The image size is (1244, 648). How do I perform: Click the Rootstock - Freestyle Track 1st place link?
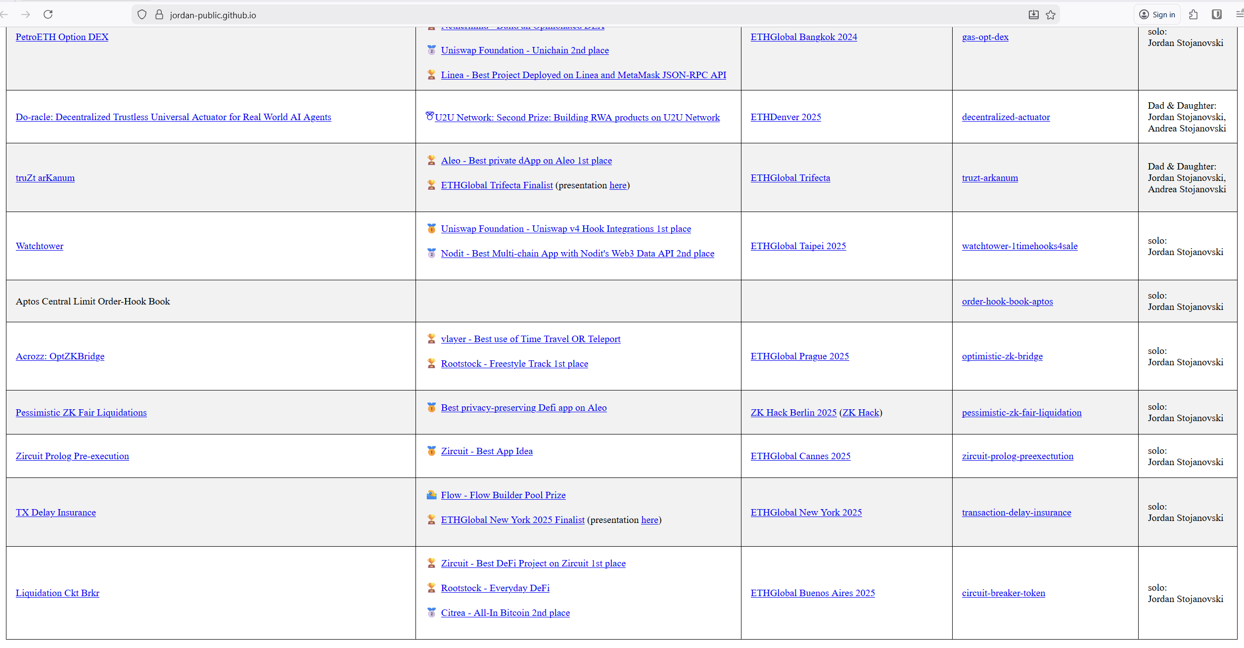(514, 364)
